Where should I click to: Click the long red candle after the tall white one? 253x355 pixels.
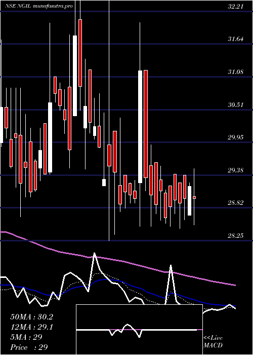tap(146, 124)
